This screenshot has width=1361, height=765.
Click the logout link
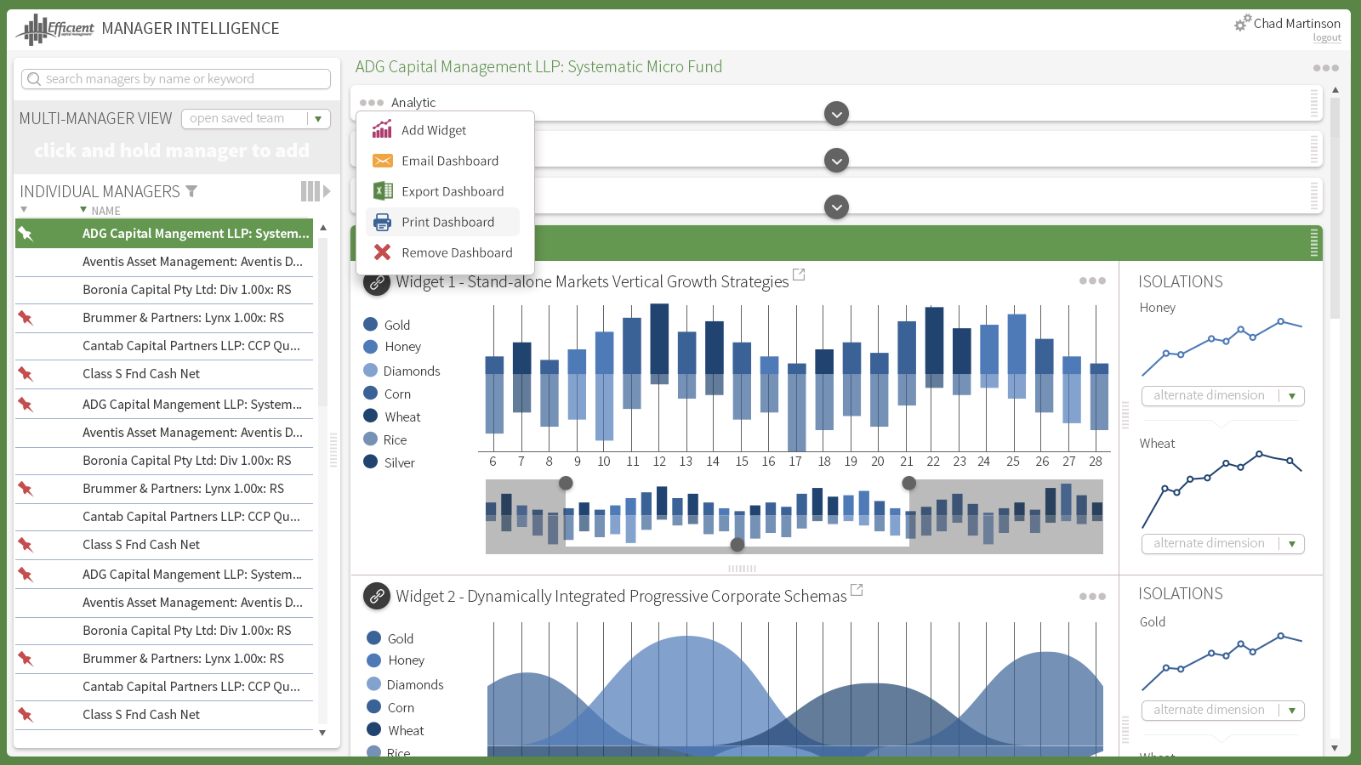(1327, 38)
